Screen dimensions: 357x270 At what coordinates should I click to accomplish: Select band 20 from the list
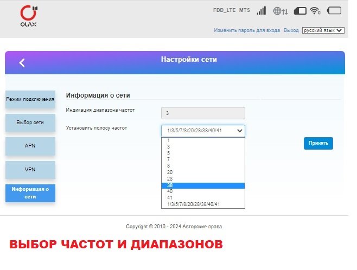[x=203, y=172]
